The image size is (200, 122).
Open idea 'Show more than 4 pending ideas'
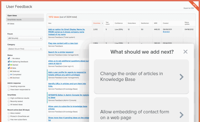point(68,119)
